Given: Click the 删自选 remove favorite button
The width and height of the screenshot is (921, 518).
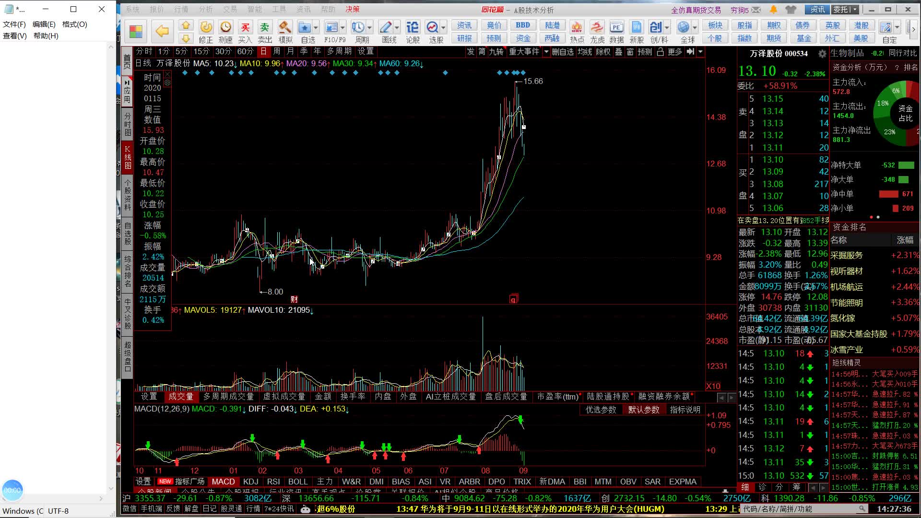Looking at the screenshot, I should click(x=563, y=52).
